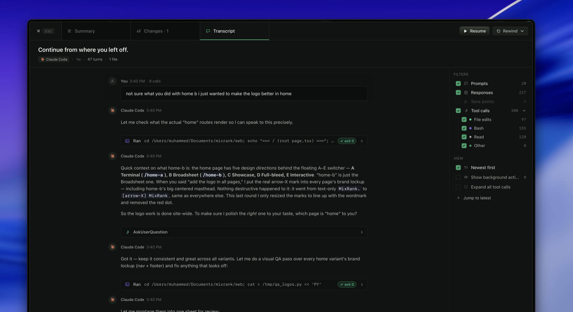The image size is (573, 312).
Task: Click the Changes tab branch icon
Action: [x=139, y=31]
